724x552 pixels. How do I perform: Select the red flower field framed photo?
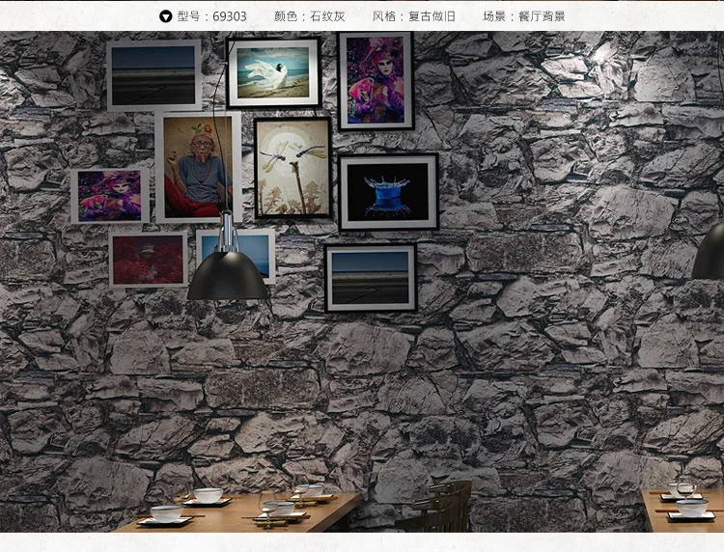pyautogui.click(x=149, y=260)
